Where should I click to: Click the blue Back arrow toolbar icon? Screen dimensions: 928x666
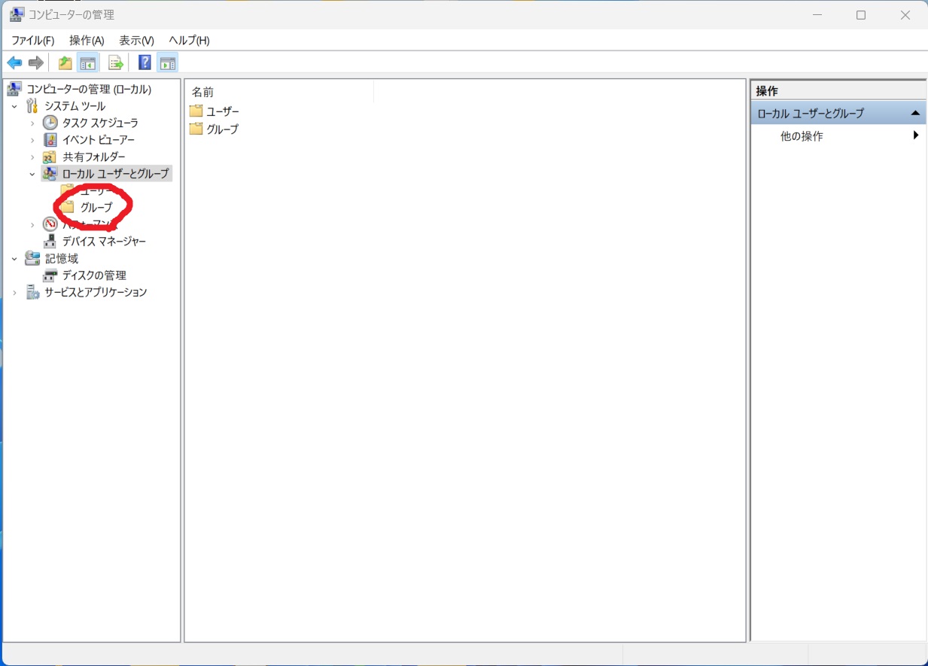click(14, 62)
